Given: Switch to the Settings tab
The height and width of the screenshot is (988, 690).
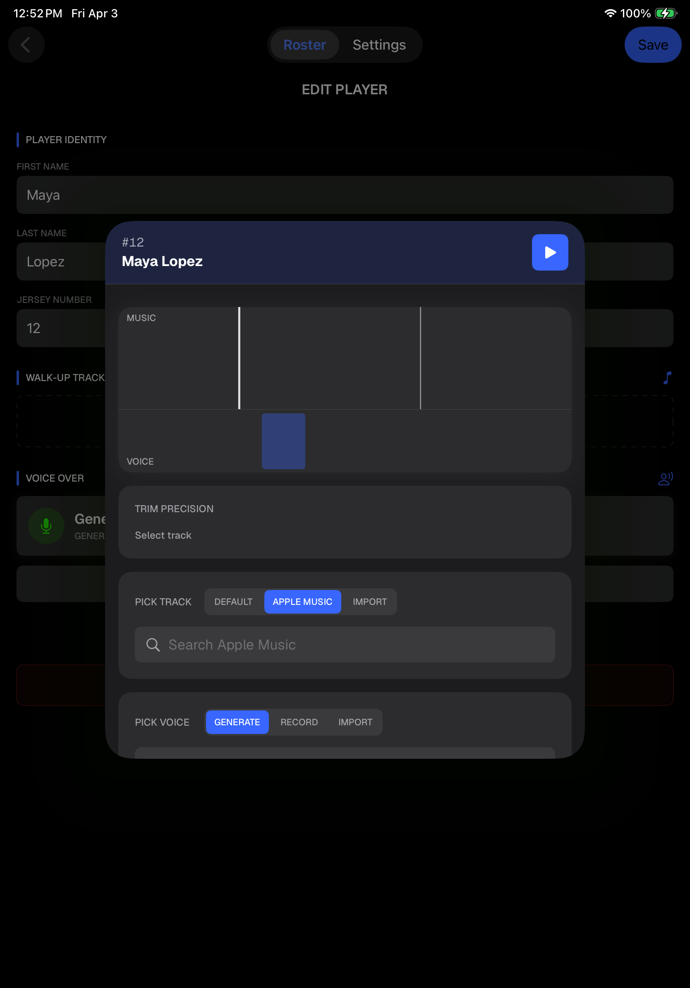Looking at the screenshot, I should [379, 44].
